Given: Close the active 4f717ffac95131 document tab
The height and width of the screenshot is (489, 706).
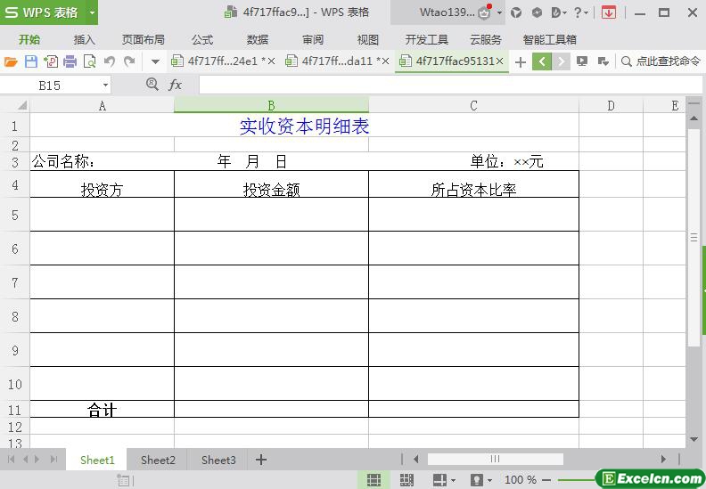Looking at the screenshot, I should [499, 61].
